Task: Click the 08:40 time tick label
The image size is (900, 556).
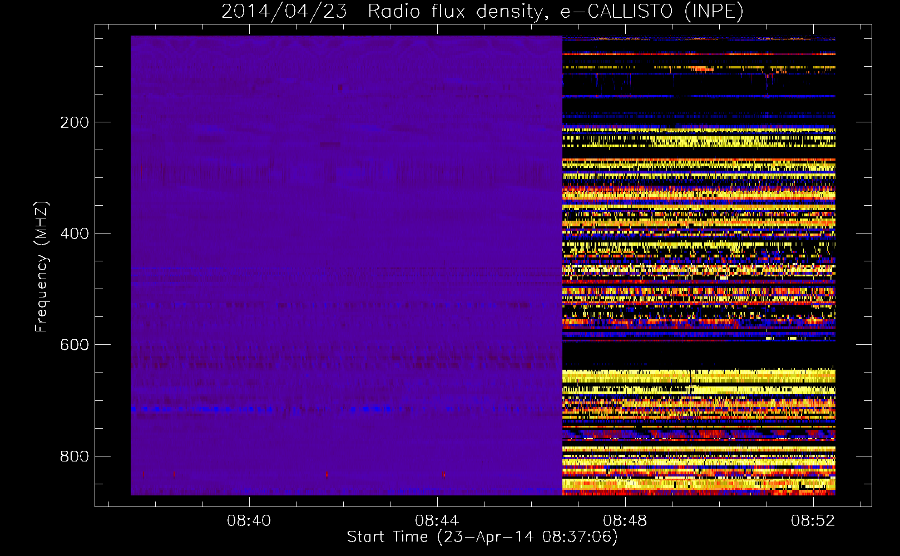Action: coord(249,520)
